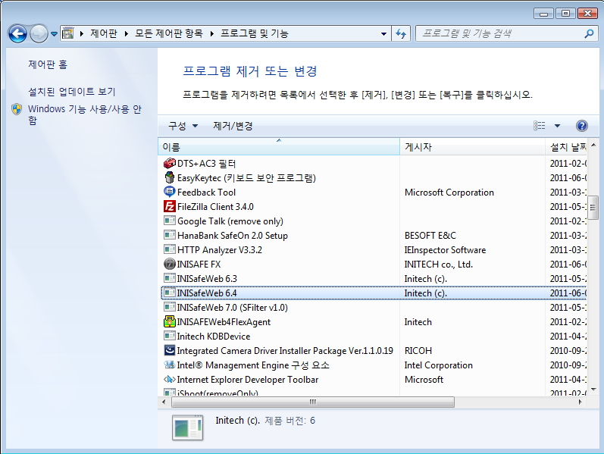Open the view options dropdown arrow
Screen dimensions: 604x454
point(557,126)
